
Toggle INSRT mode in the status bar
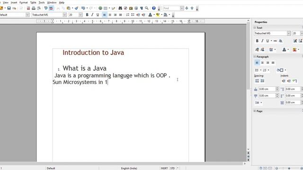pos(164,168)
